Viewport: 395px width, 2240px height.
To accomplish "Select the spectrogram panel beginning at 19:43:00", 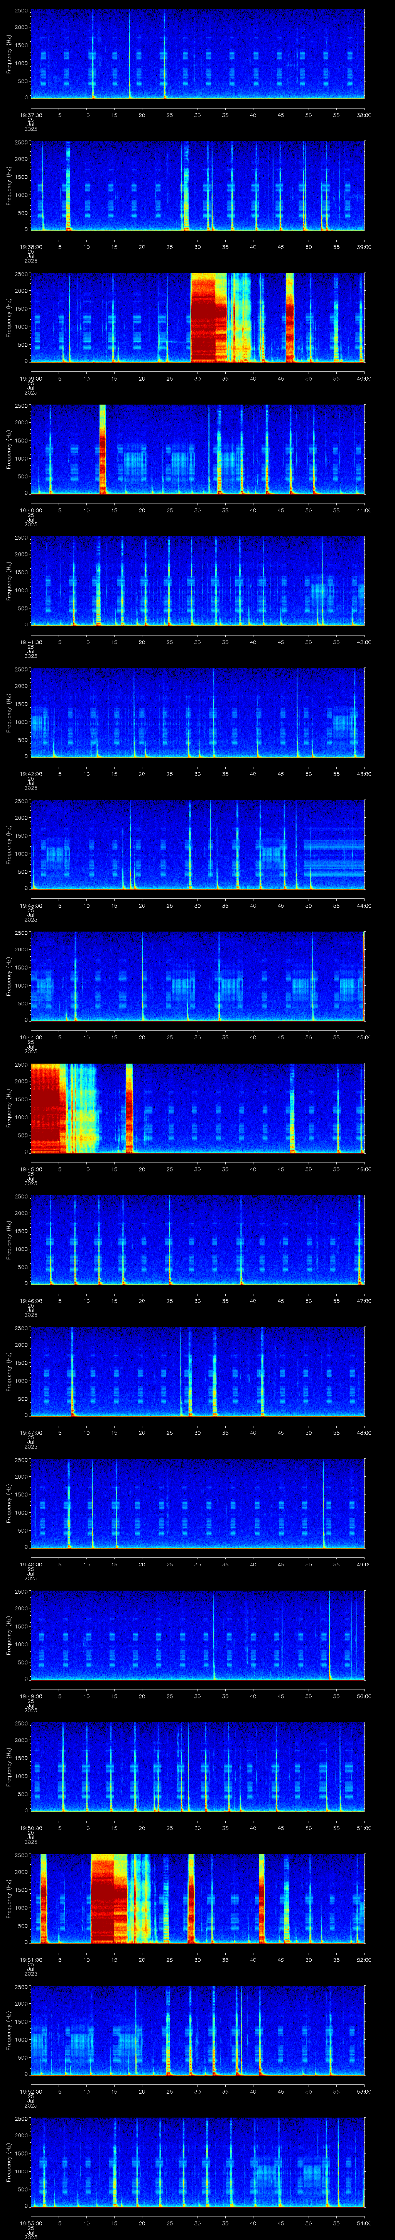I will [x=197, y=844].
